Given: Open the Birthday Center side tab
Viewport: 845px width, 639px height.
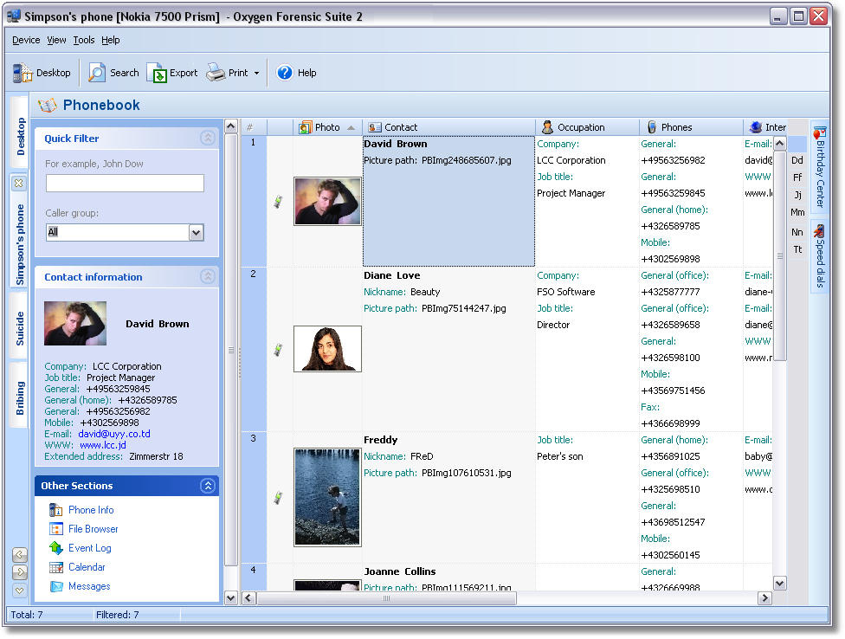Looking at the screenshot, I should (x=820, y=166).
